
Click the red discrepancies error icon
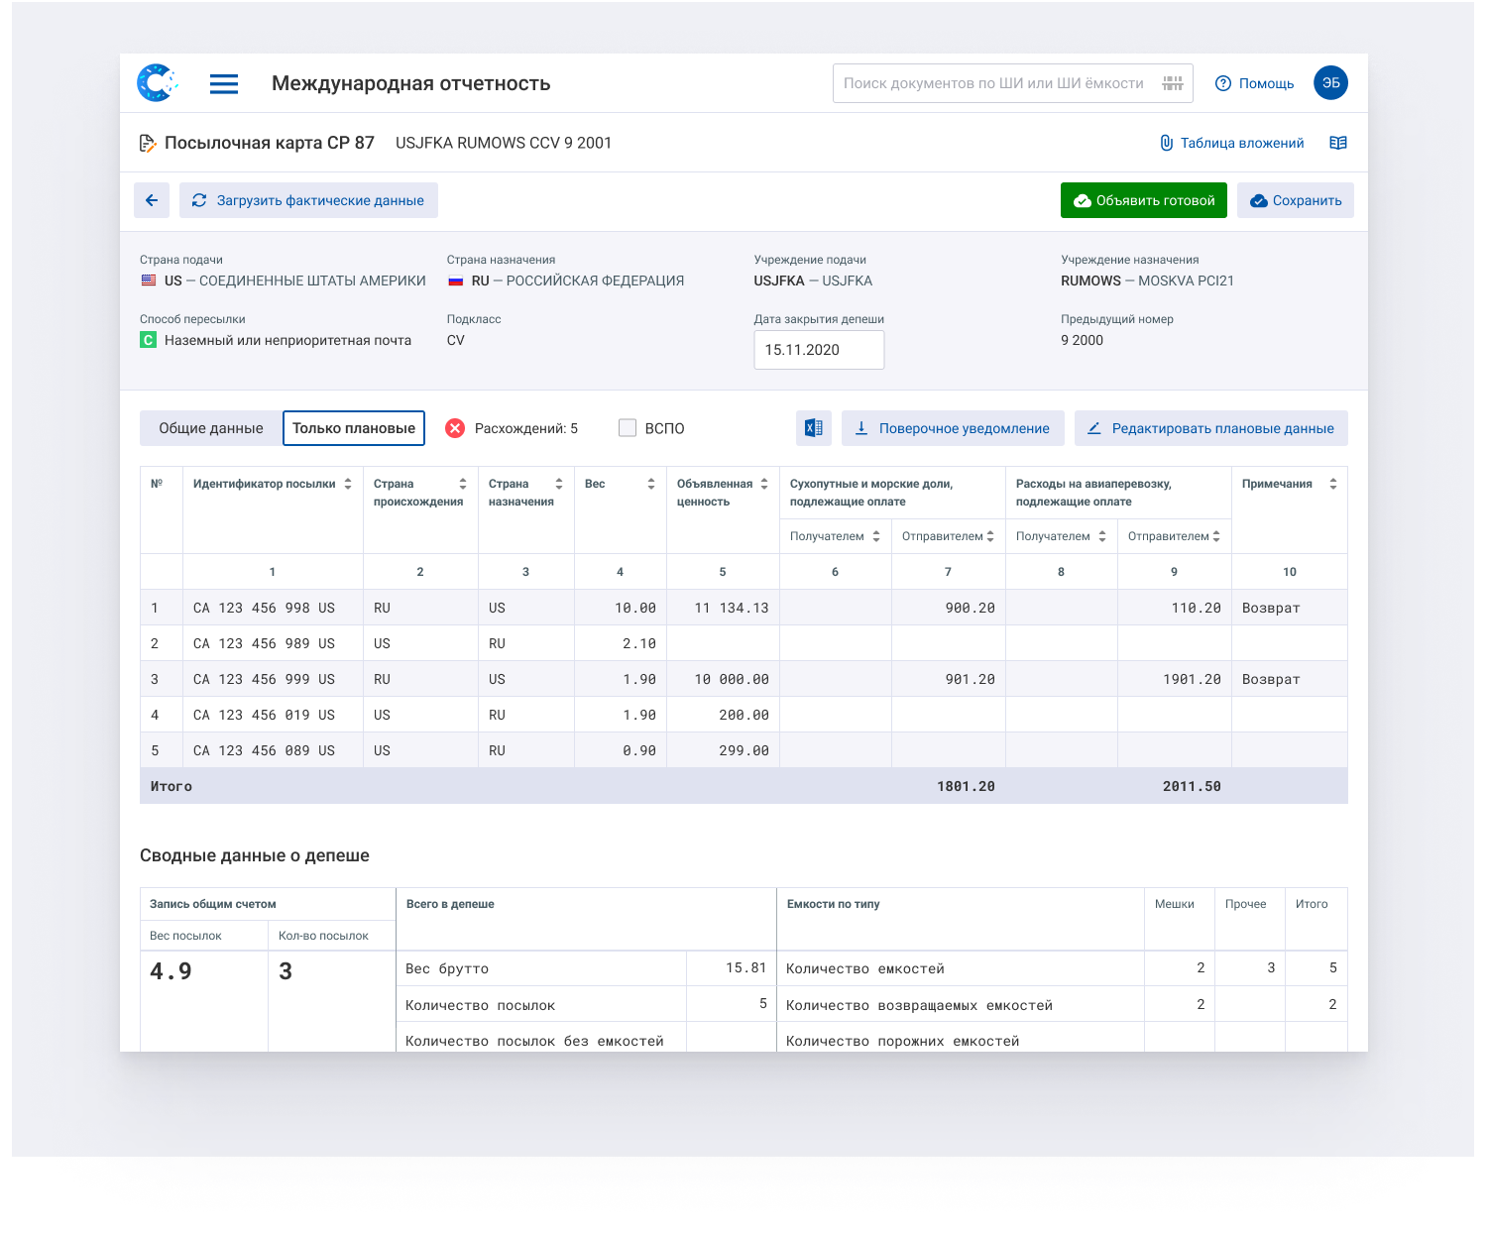click(455, 428)
